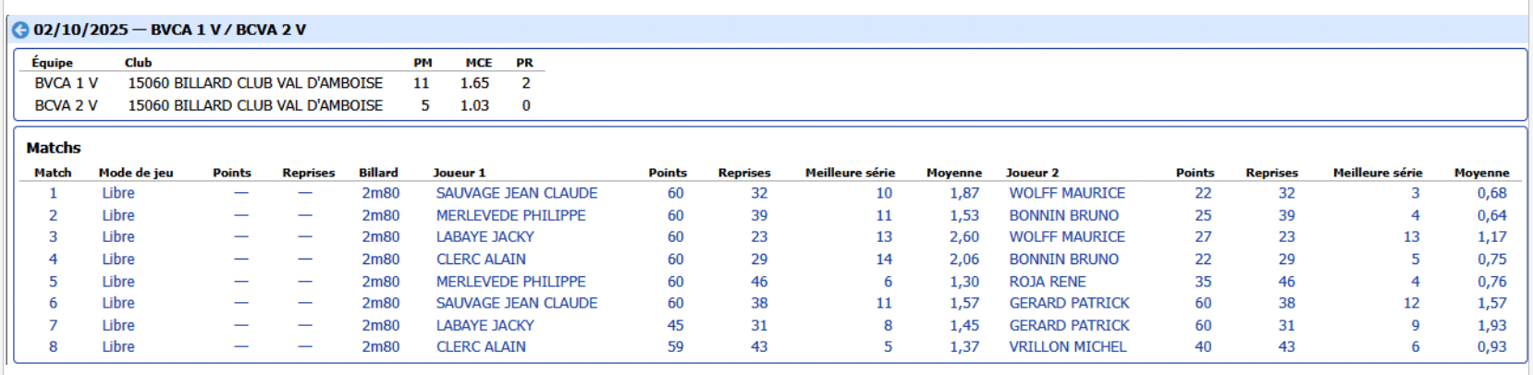Select the Billard column header
The image size is (1533, 375).
(x=378, y=173)
